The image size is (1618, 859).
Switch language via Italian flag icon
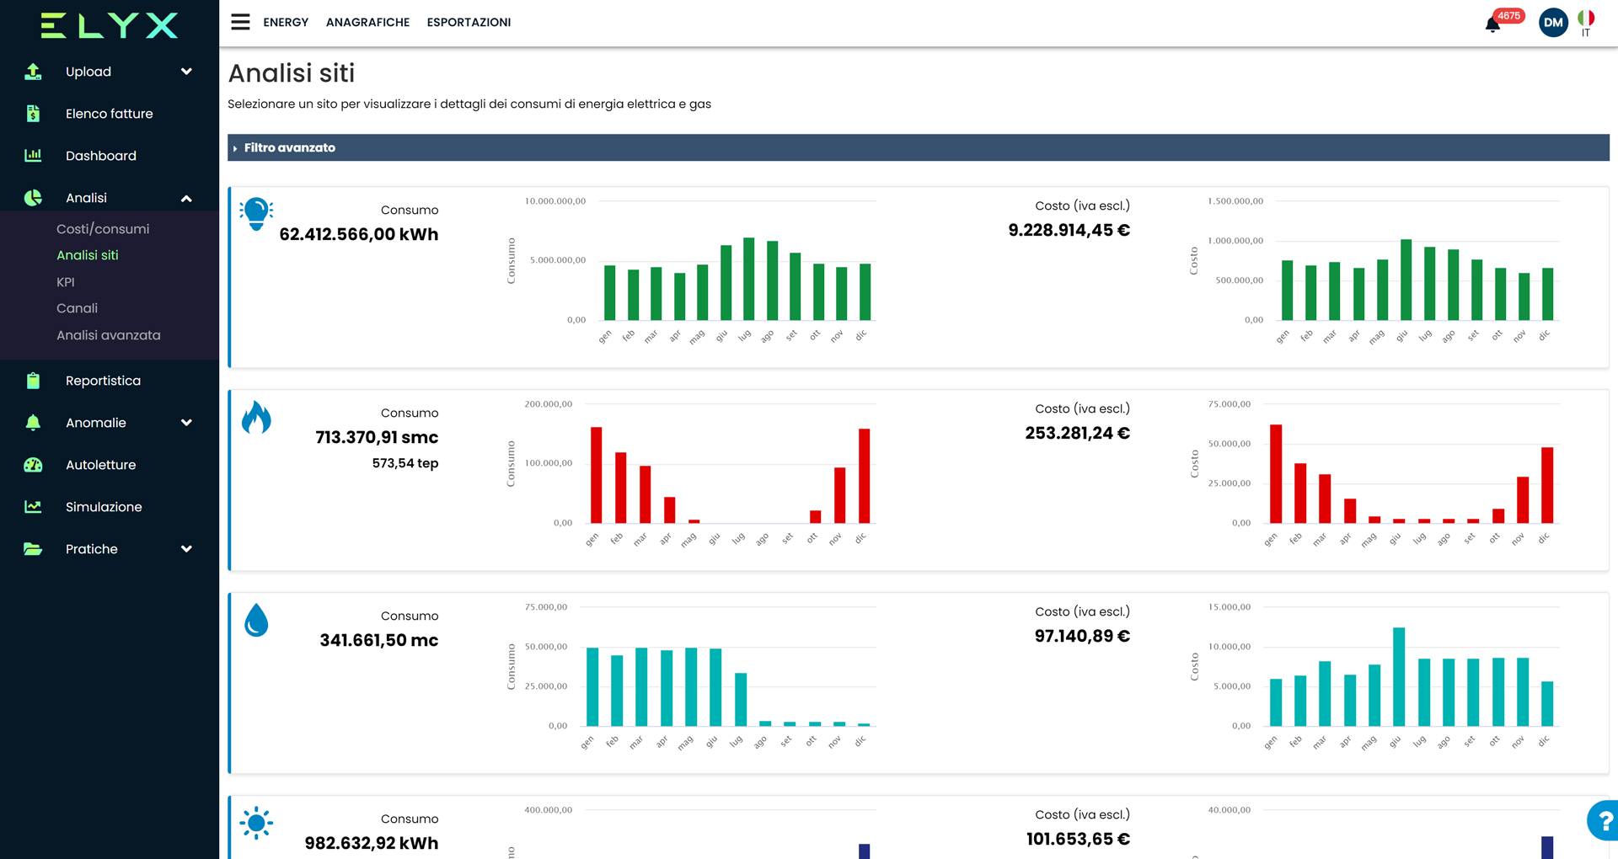pos(1586,19)
